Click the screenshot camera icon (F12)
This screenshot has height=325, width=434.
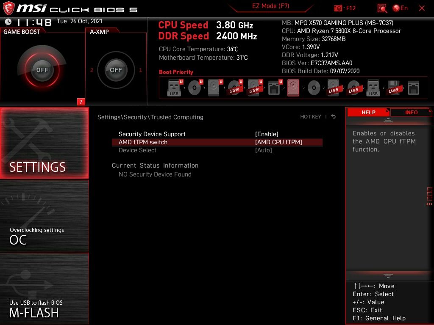coord(338,8)
